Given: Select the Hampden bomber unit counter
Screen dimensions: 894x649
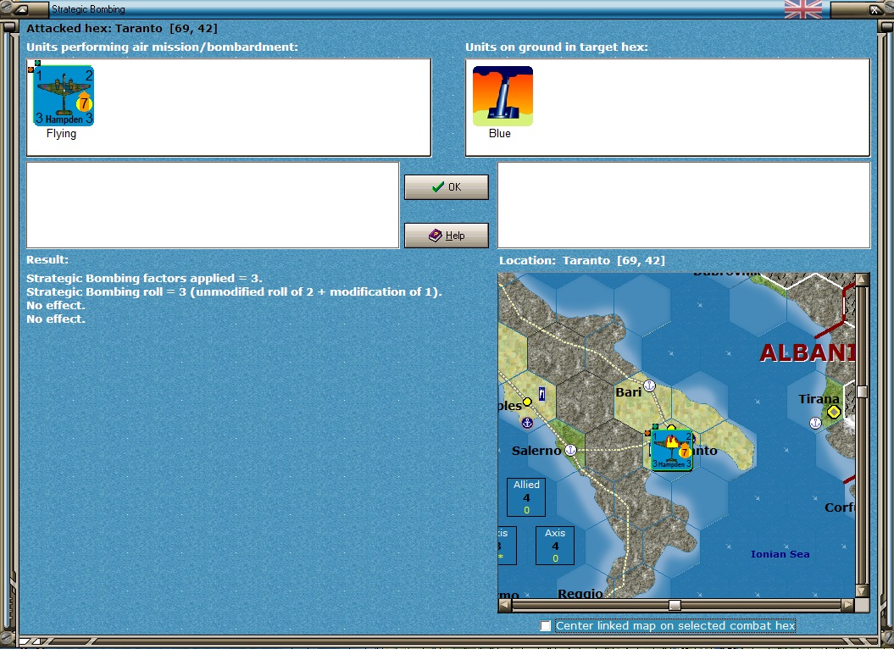Looking at the screenshot, I should tap(64, 95).
